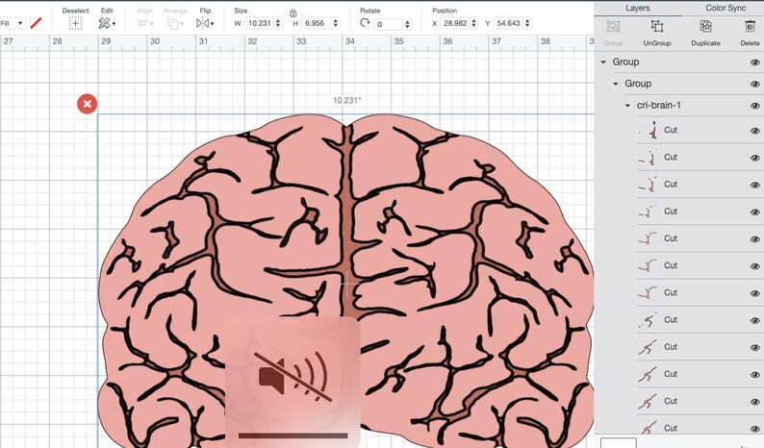
Task: Toggle the size aspect ratio lock
Action: (x=293, y=13)
